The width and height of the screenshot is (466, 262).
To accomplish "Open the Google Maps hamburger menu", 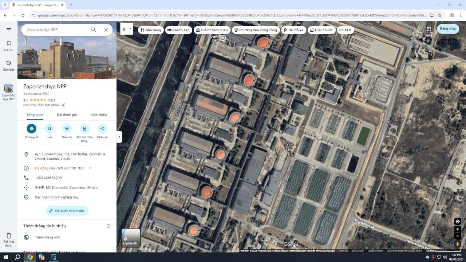I will point(9,30).
